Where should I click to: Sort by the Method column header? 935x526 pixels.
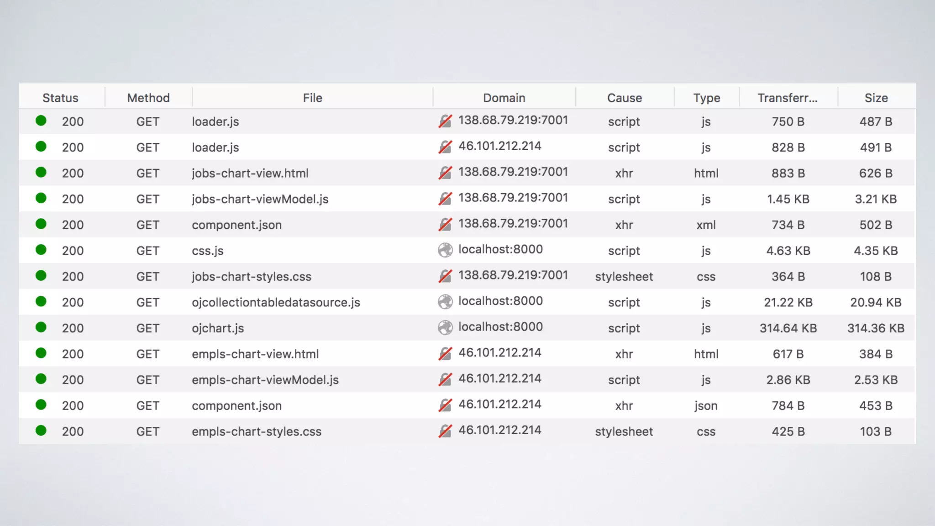tap(148, 98)
